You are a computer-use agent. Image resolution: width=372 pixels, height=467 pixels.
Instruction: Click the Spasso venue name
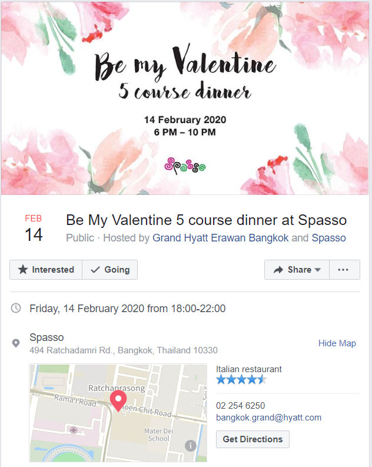pos(46,337)
